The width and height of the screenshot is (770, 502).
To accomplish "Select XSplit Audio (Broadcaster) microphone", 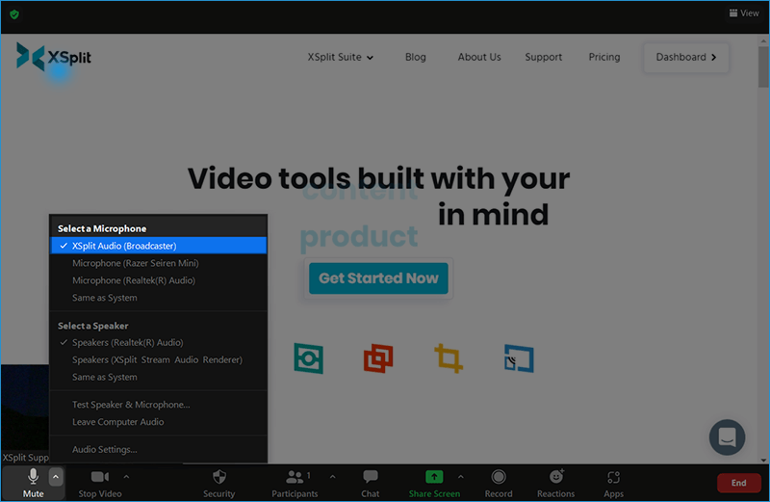I will tap(159, 246).
